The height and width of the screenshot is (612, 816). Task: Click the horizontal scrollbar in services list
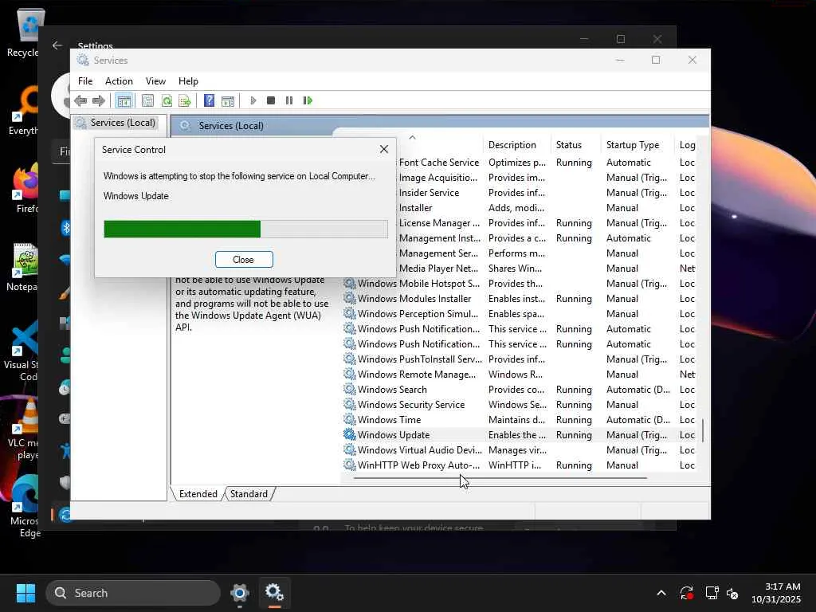pos(500,478)
